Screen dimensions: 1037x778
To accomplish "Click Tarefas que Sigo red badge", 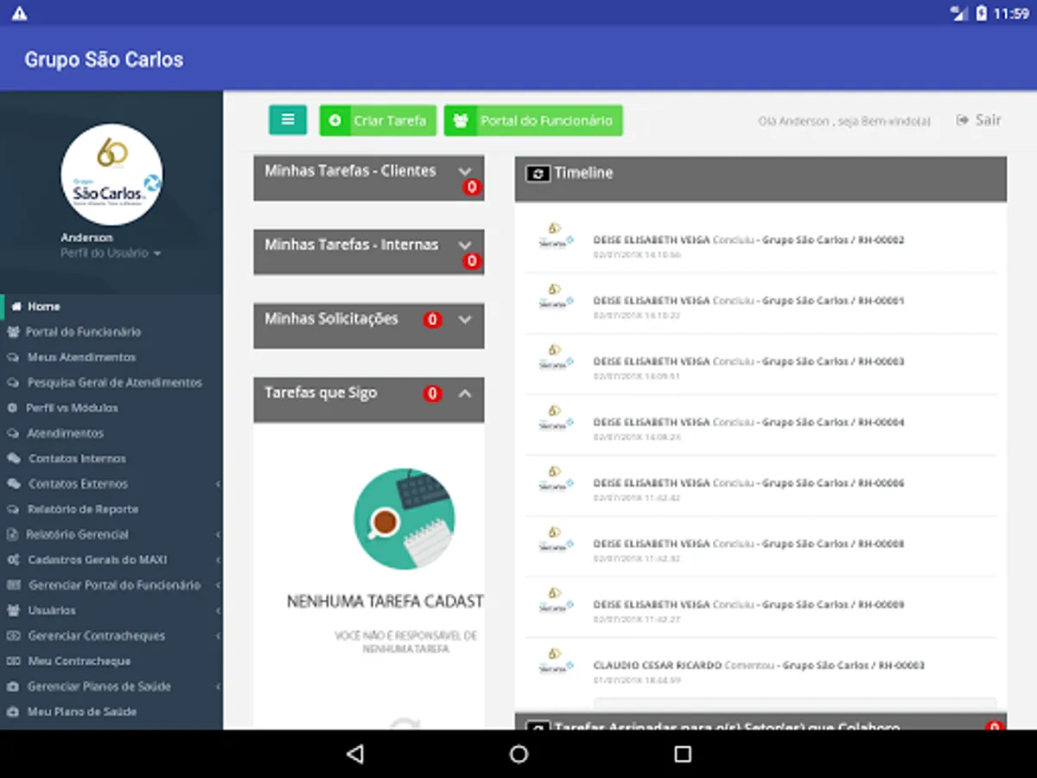I will [x=433, y=394].
